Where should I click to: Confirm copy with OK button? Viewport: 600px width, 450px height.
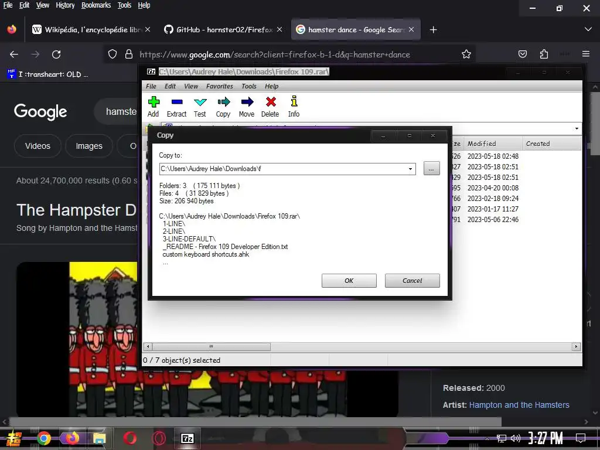tap(349, 281)
